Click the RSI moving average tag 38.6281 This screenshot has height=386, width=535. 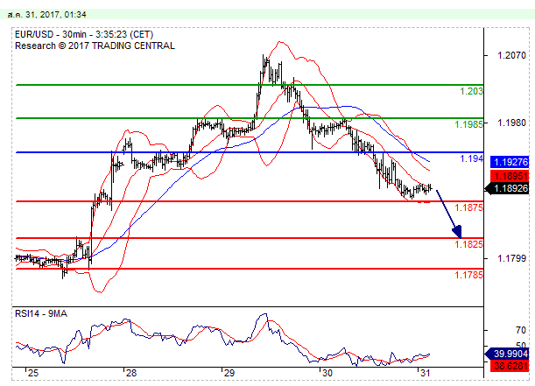[x=510, y=366]
